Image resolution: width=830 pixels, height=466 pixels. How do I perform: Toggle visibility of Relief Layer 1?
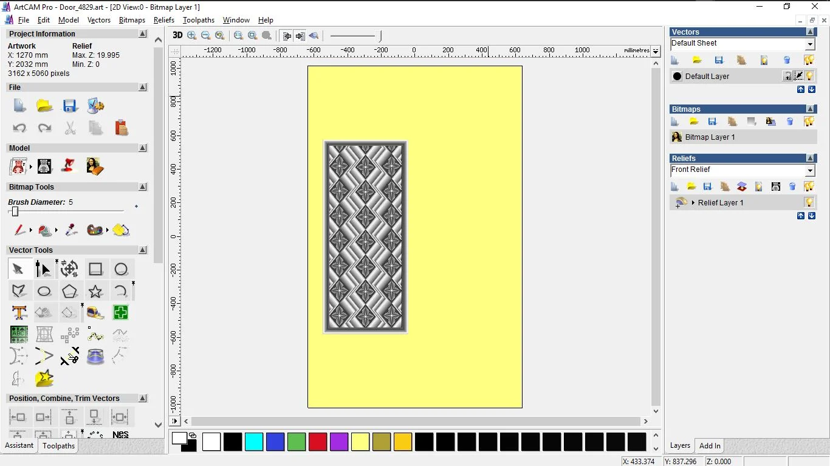pos(809,202)
